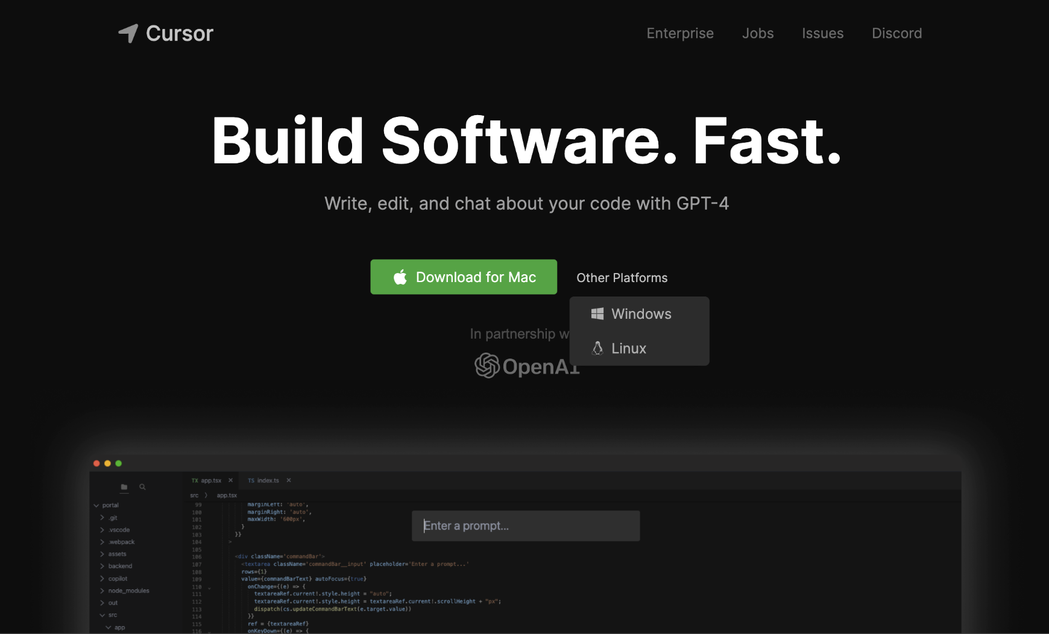The width and height of the screenshot is (1049, 634).
Task: Close the index.ts editor tab
Action: click(289, 480)
